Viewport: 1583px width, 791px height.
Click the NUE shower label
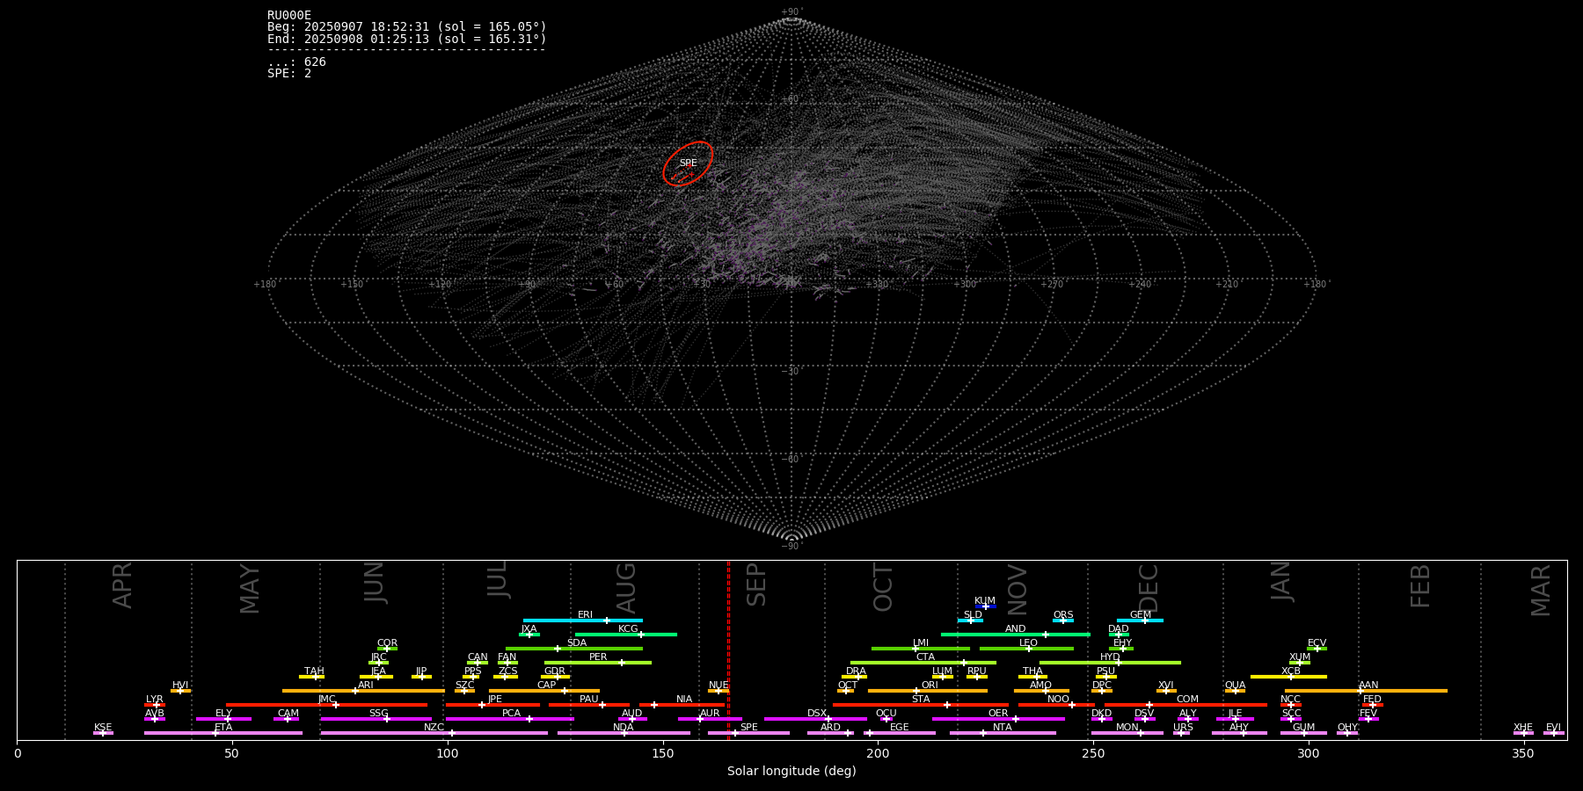719,685
